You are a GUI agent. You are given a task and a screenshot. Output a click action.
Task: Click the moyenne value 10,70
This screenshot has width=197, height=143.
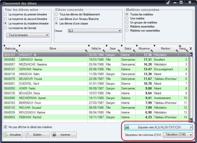click(x=148, y=84)
